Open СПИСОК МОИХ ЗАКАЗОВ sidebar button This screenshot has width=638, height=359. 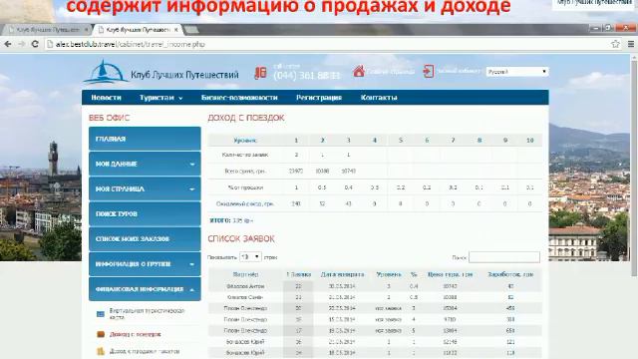click(x=145, y=239)
